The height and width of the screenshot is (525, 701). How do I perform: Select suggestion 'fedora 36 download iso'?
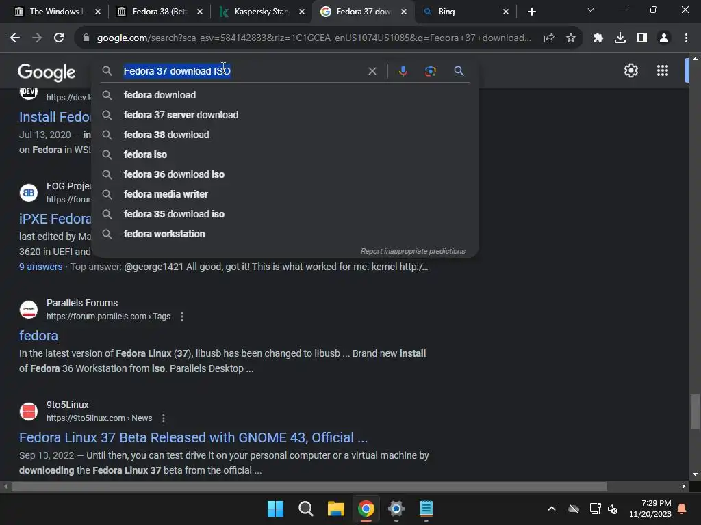click(x=285, y=174)
